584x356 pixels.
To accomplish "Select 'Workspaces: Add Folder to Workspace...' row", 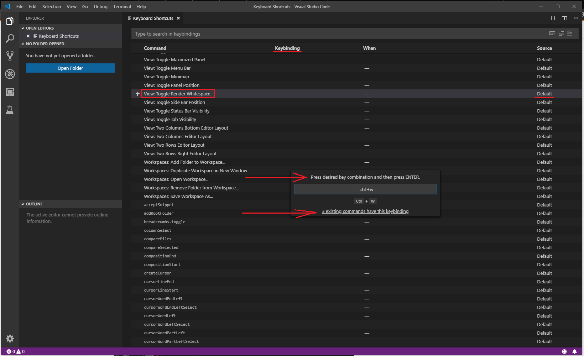I will (x=356, y=162).
